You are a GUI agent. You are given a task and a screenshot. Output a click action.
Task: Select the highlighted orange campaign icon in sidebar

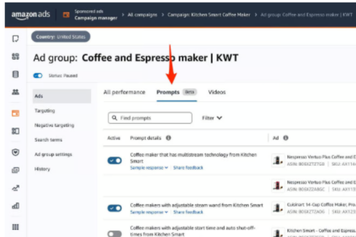pos(15,112)
